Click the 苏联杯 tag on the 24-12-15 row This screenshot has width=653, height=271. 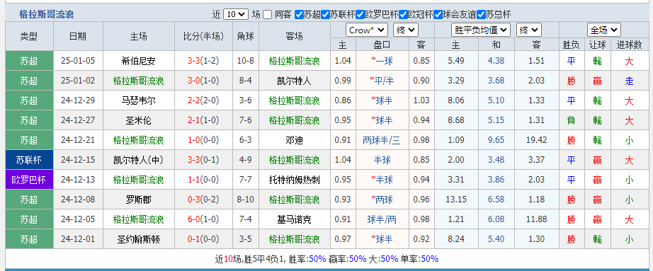click(x=29, y=160)
